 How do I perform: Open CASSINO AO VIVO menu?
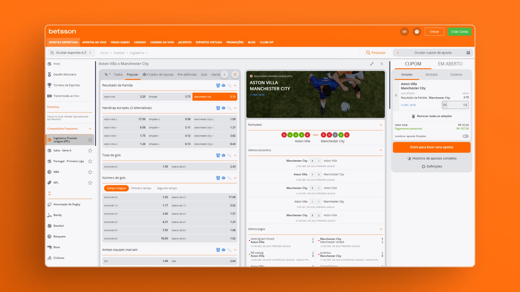click(162, 42)
